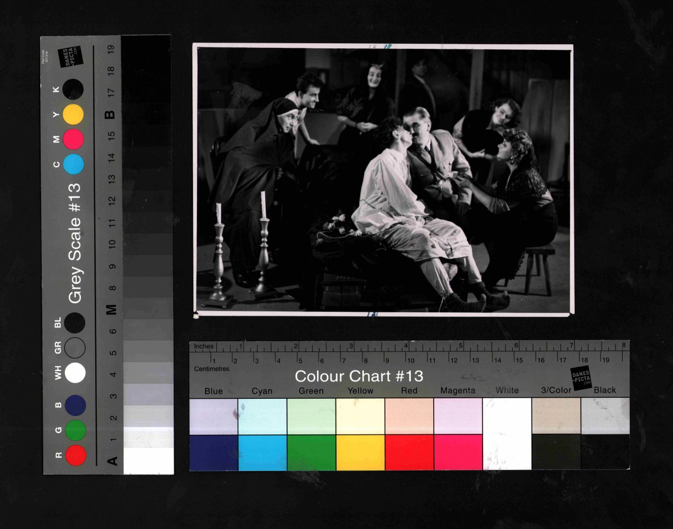673x529 pixels.
Task: Click the black-and-white stage photograph
Action: [383, 180]
